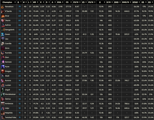Viewport: 154px width, 120px height.
Task: Click Kennen's champion portrait icon
Action: (3, 62)
